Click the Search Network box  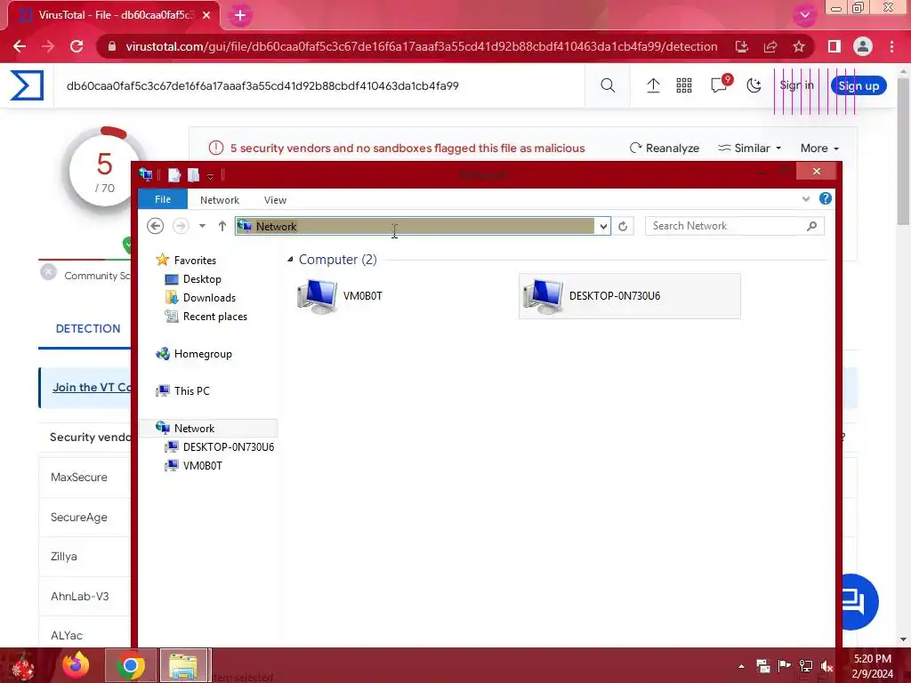coord(734,226)
